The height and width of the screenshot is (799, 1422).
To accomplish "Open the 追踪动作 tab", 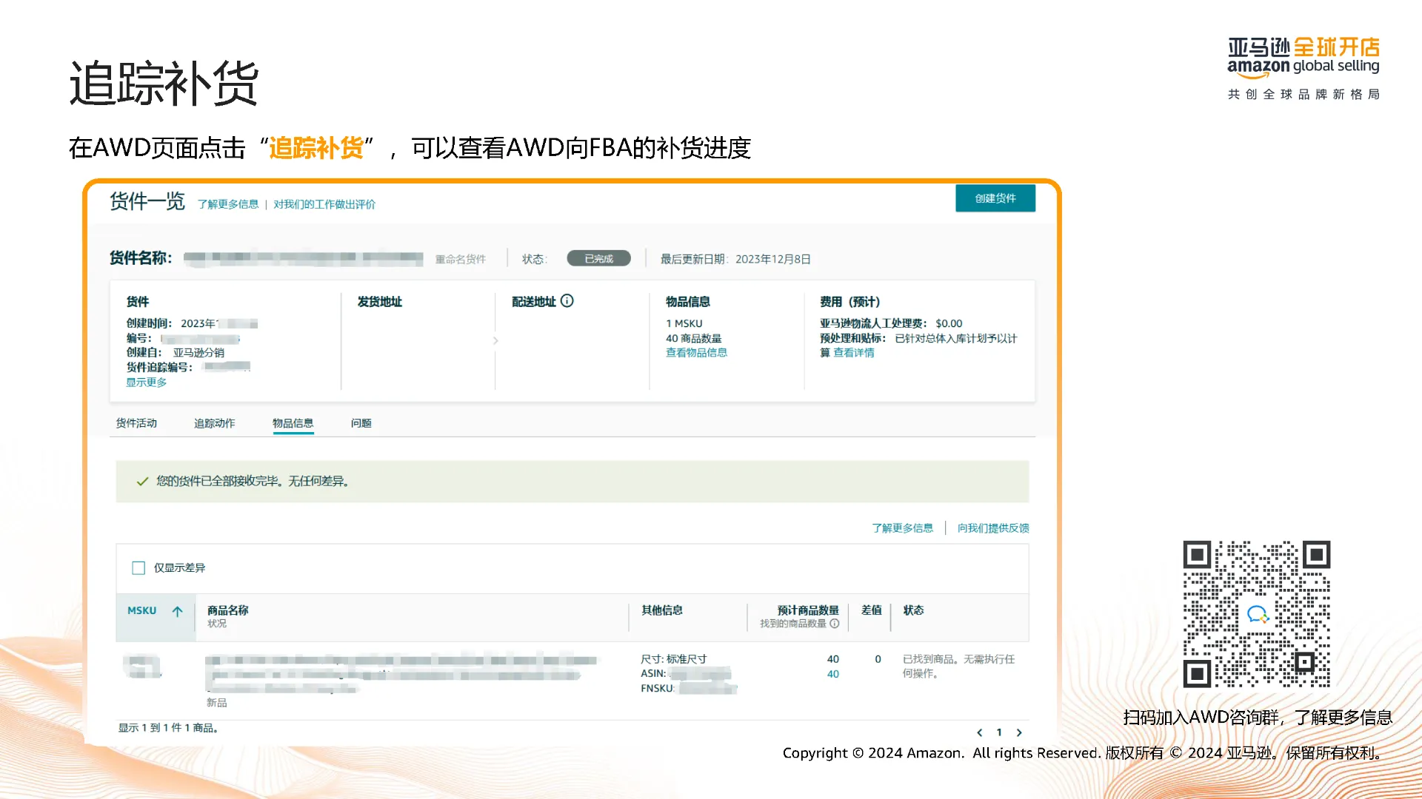I will point(214,423).
